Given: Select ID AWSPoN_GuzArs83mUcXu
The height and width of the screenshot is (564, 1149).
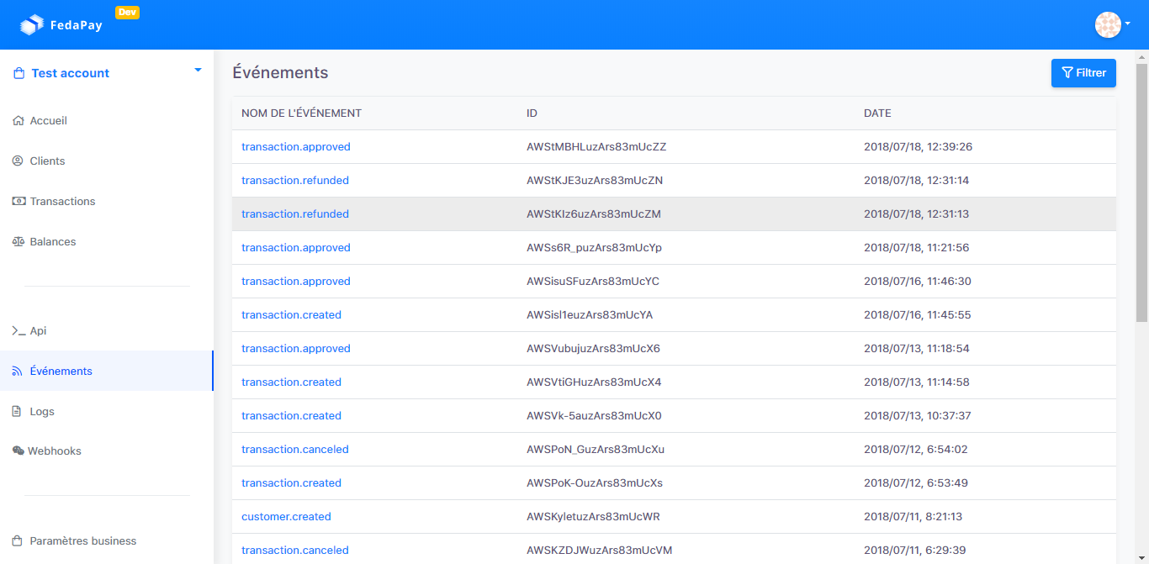Looking at the screenshot, I should [596, 449].
